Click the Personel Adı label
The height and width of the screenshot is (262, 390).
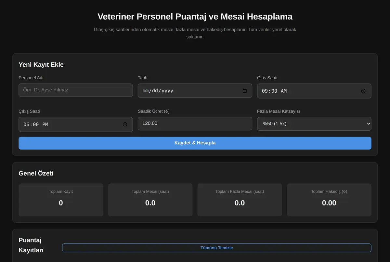coord(31,78)
